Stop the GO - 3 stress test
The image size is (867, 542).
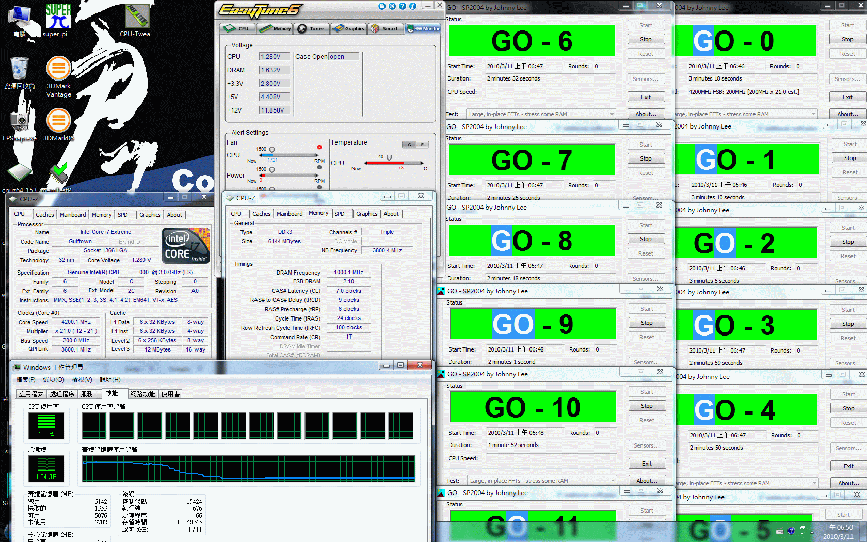coord(848,324)
